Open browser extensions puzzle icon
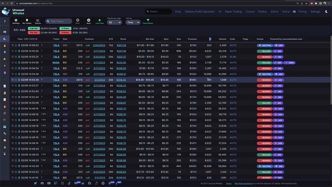The width and height of the screenshot is (332, 187). coord(316,4)
